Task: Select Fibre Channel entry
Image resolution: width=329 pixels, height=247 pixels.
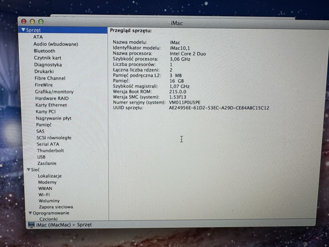Action: coord(50,78)
